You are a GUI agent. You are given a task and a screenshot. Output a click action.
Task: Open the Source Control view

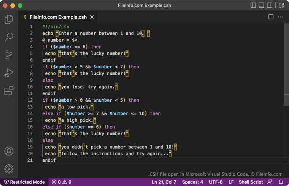[9, 55]
